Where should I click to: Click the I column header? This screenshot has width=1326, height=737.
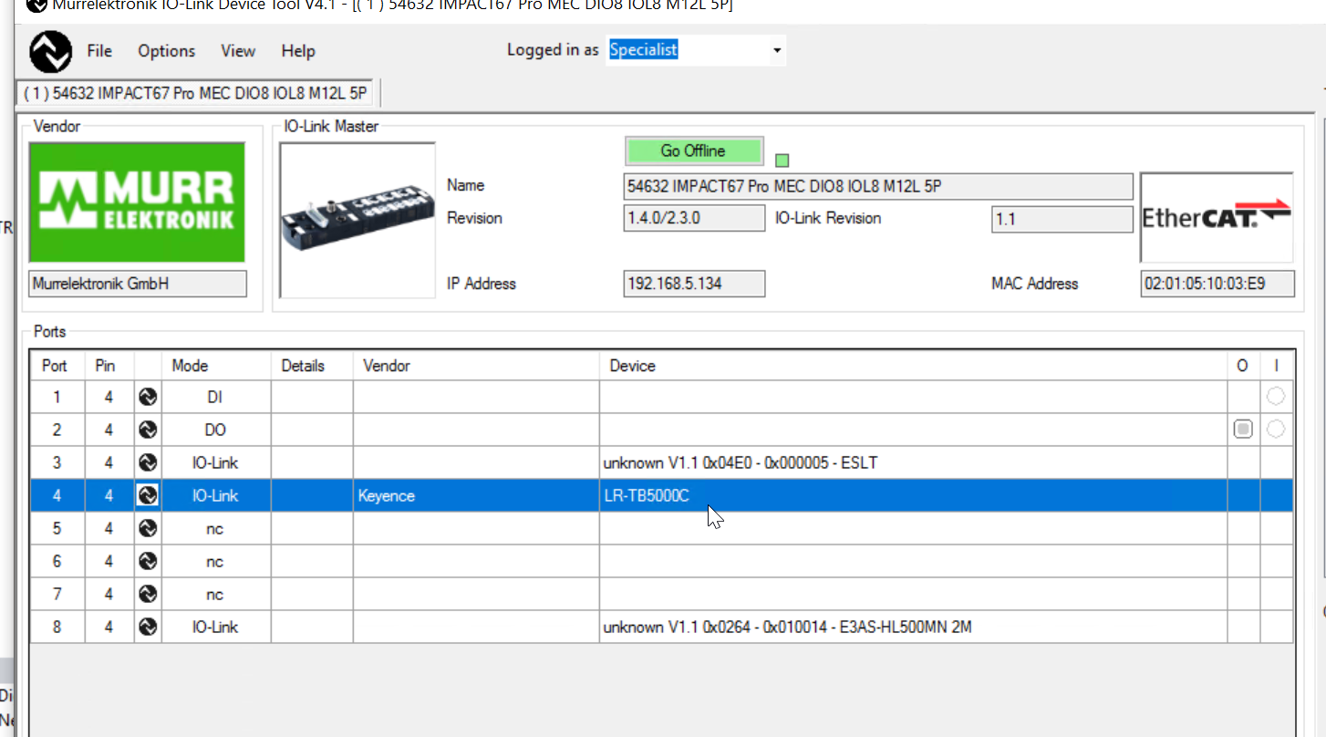tap(1277, 366)
